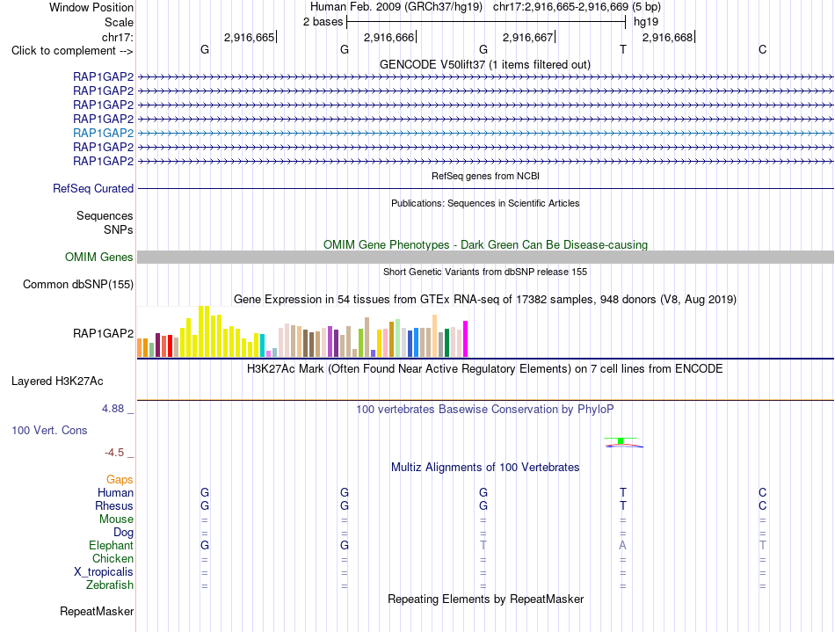Click the 4.88 PhyloP upper limit value

click(113, 409)
